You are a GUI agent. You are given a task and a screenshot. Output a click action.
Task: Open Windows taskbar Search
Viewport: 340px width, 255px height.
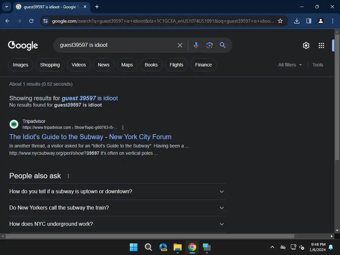(x=148, y=247)
